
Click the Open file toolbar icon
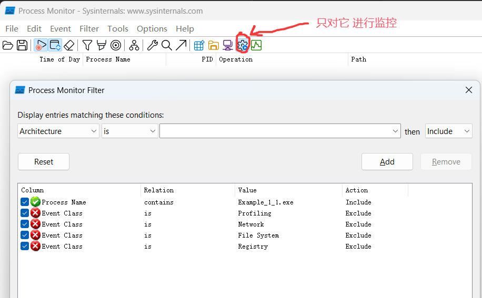[8, 45]
